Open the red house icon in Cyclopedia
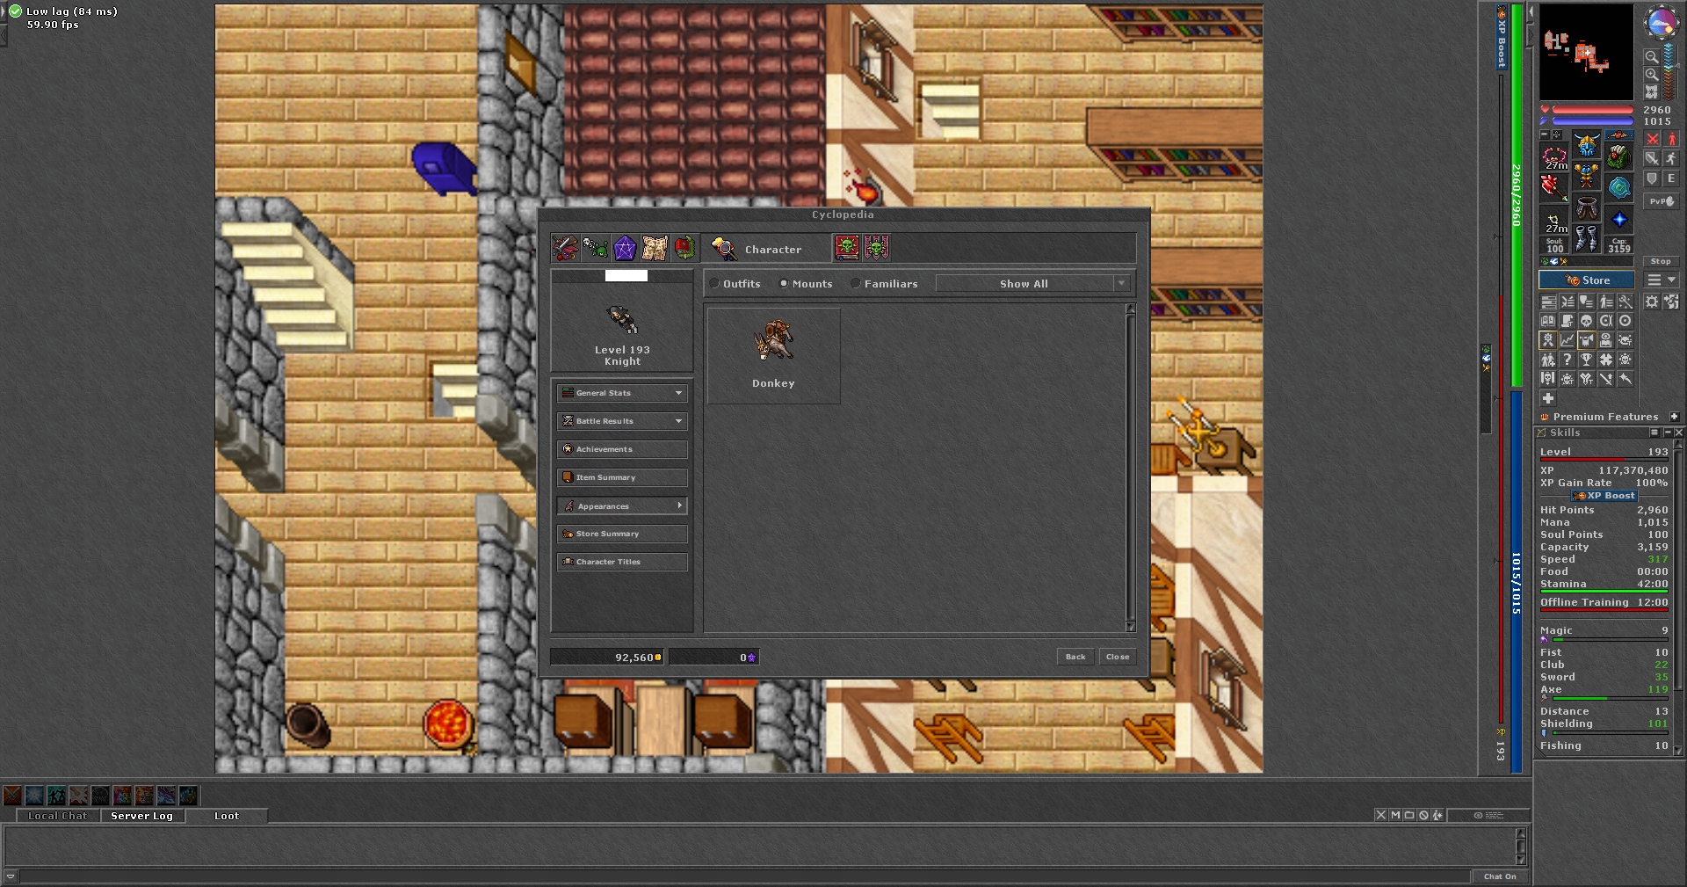Screen dimensions: 1687x887 point(684,249)
